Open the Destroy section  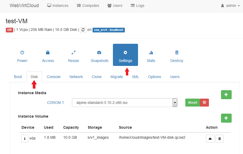[177, 56]
